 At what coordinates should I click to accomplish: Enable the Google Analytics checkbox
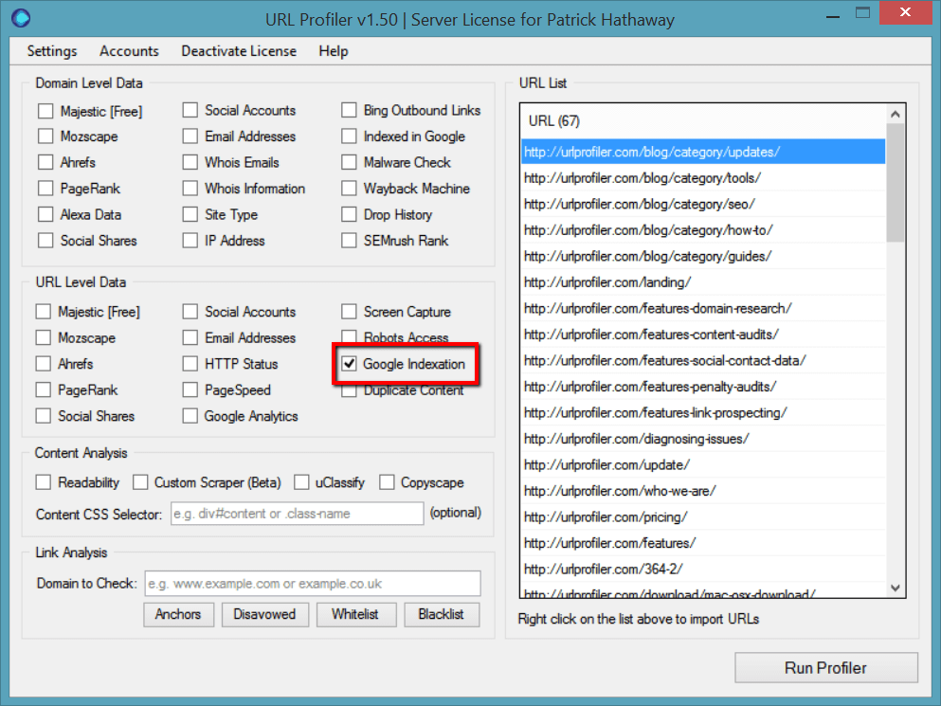(190, 416)
